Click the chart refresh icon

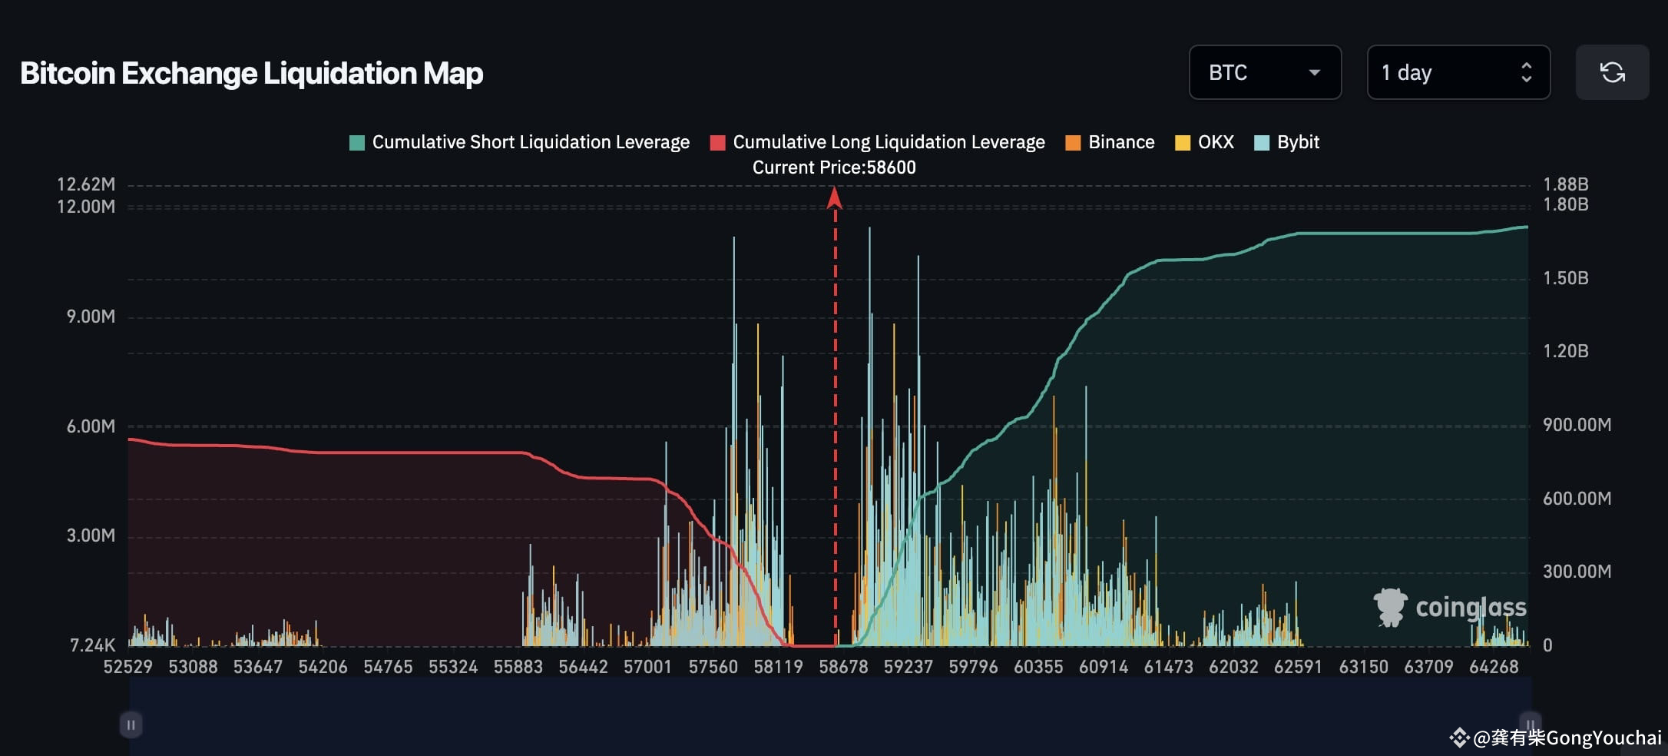point(1613,72)
